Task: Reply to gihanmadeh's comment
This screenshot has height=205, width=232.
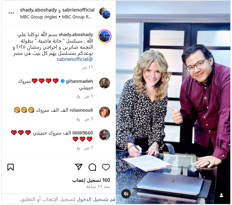Action: (78, 96)
